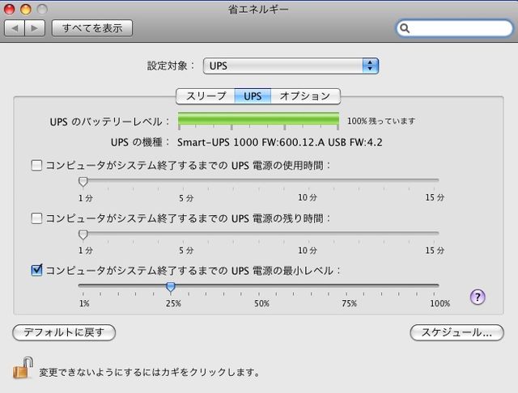This screenshot has height=393, width=518.
Task: Click the 100%残っています text
Action: tap(381, 121)
